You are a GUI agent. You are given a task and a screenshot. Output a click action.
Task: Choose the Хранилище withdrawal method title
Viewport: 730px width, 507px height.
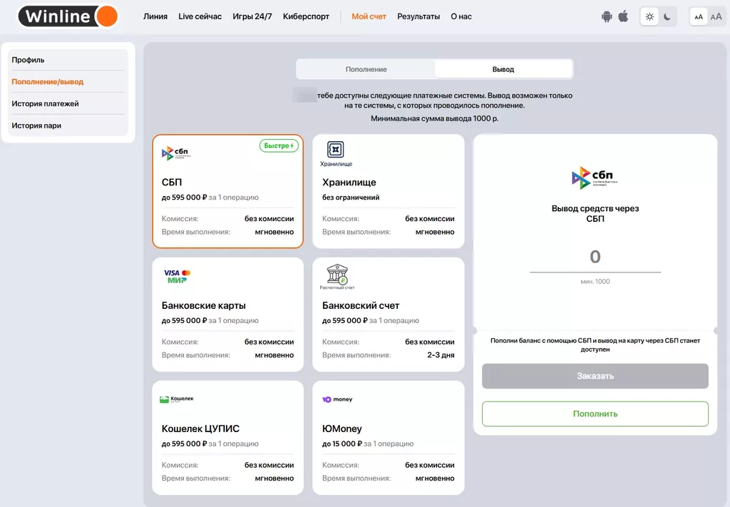[x=349, y=183]
